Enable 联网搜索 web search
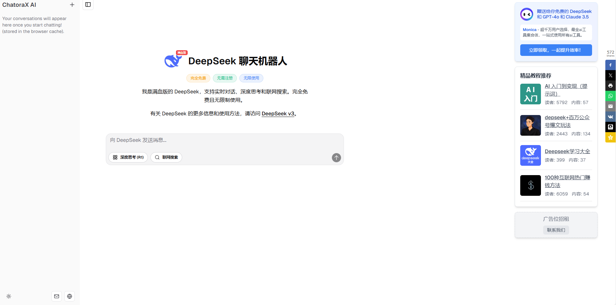The width and height of the screenshot is (616, 305). (x=166, y=157)
